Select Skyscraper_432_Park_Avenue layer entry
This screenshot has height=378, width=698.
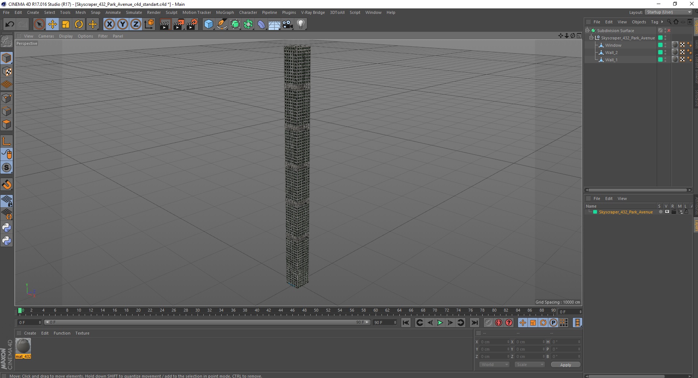click(x=625, y=212)
